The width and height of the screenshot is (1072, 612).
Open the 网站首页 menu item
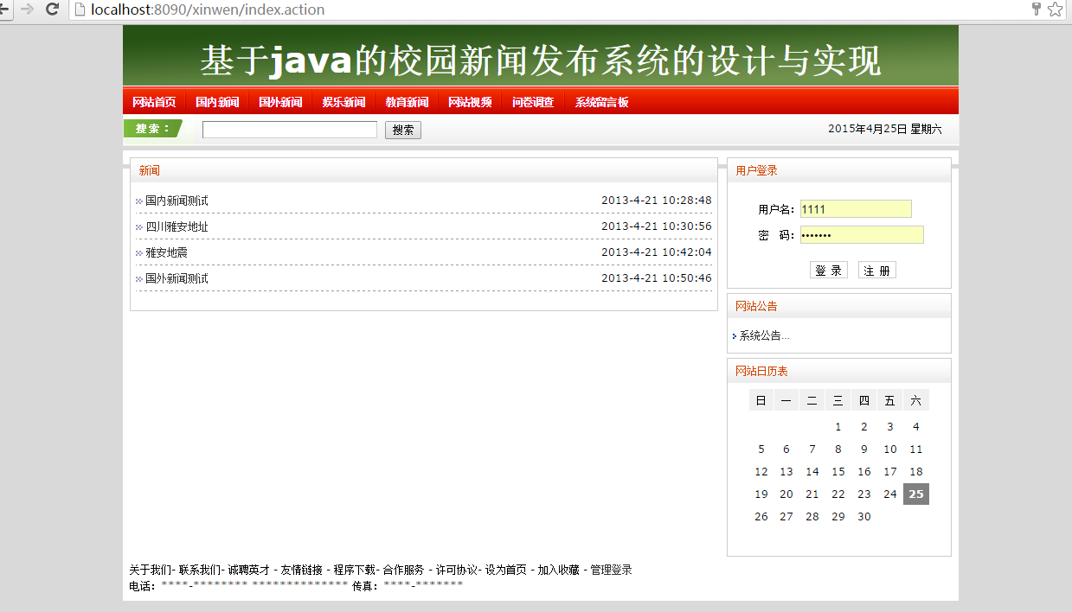click(x=154, y=102)
